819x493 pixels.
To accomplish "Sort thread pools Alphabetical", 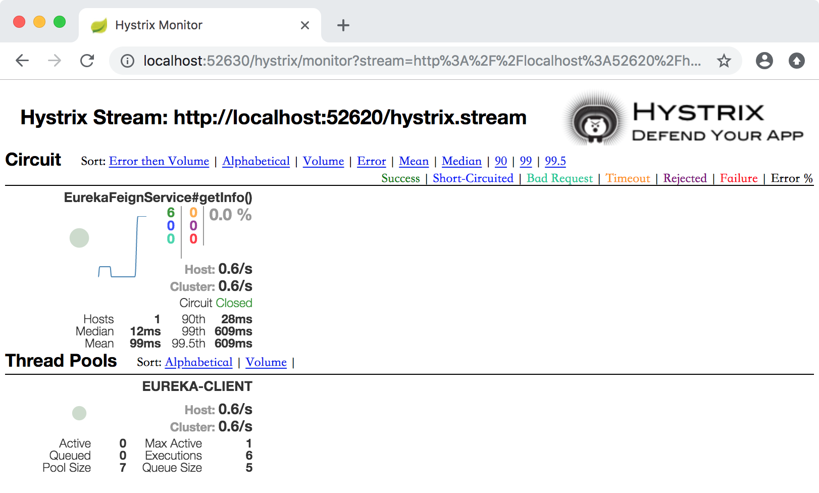I will pos(199,362).
